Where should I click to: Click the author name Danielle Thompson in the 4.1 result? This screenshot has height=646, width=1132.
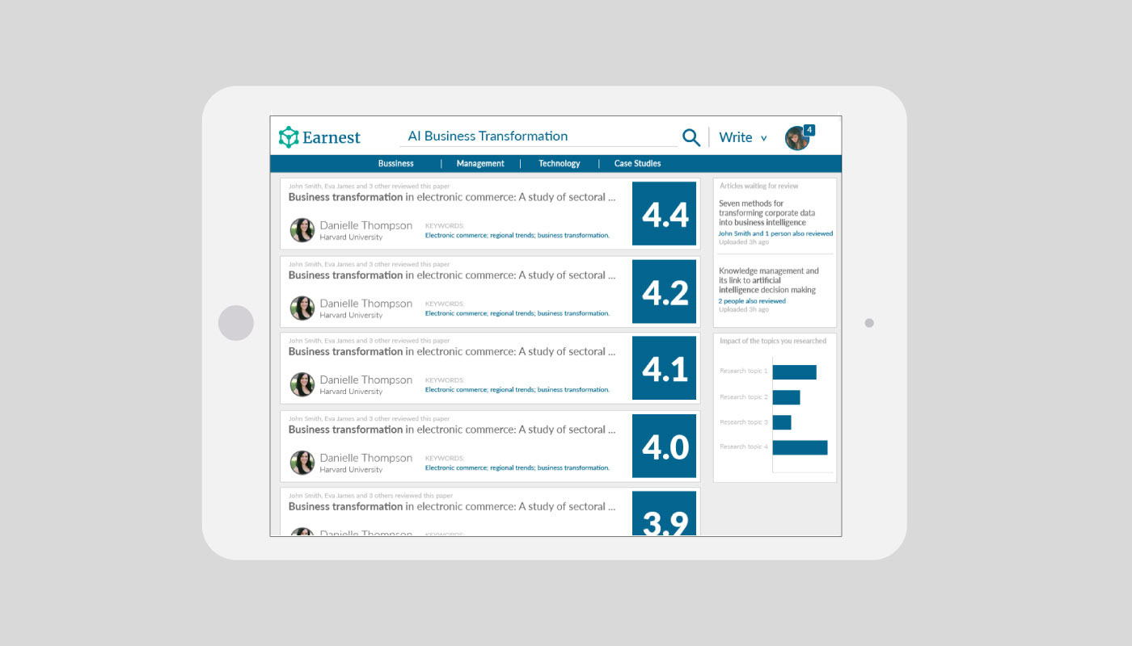pyautogui.click(x=365, y=380)
